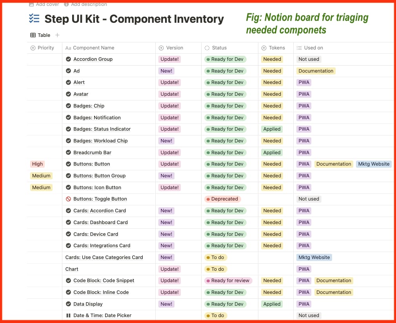The height and width of the screenshot is (323, 396).
Task: Click the checkmark icon beside the Ad component
Action: pyautogui.click(x=68, y=71)
